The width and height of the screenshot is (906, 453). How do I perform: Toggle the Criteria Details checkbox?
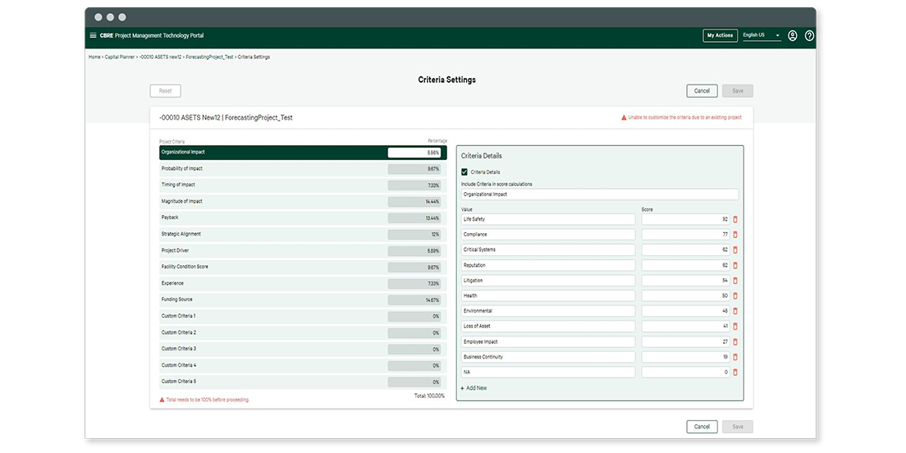coord(464,172)
